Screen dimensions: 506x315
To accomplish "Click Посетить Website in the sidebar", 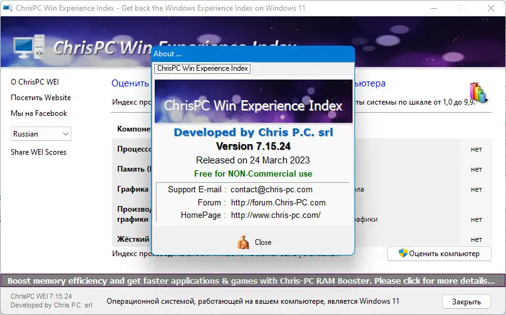I will pyautogui.click(x=41, y=98).
